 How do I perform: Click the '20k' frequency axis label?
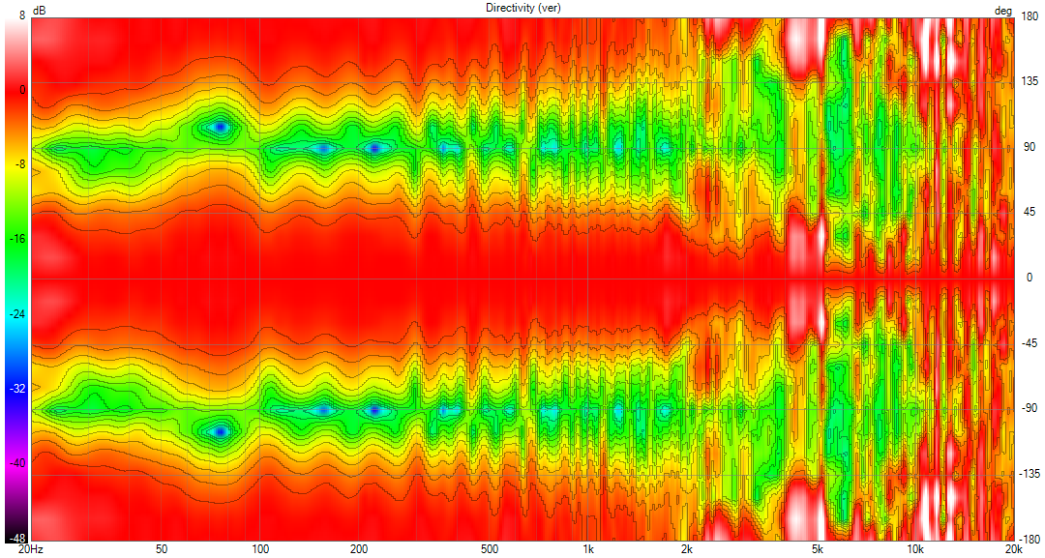(1014, 549)
